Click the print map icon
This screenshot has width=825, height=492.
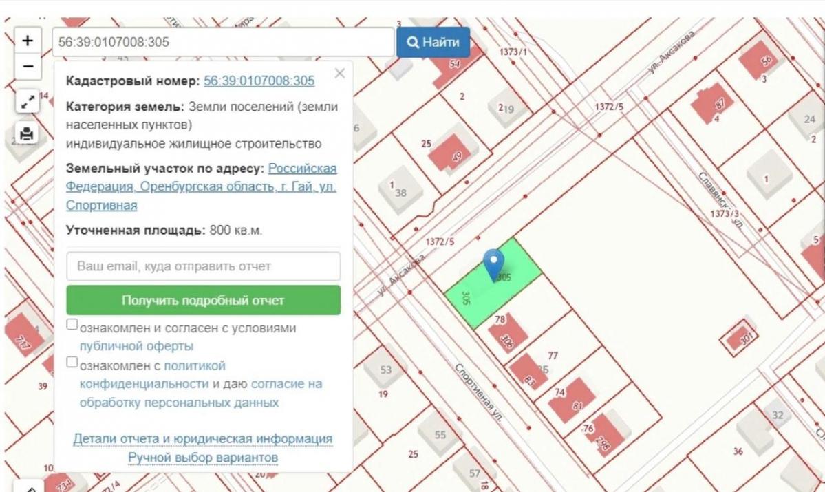click(x=28, y=133)
